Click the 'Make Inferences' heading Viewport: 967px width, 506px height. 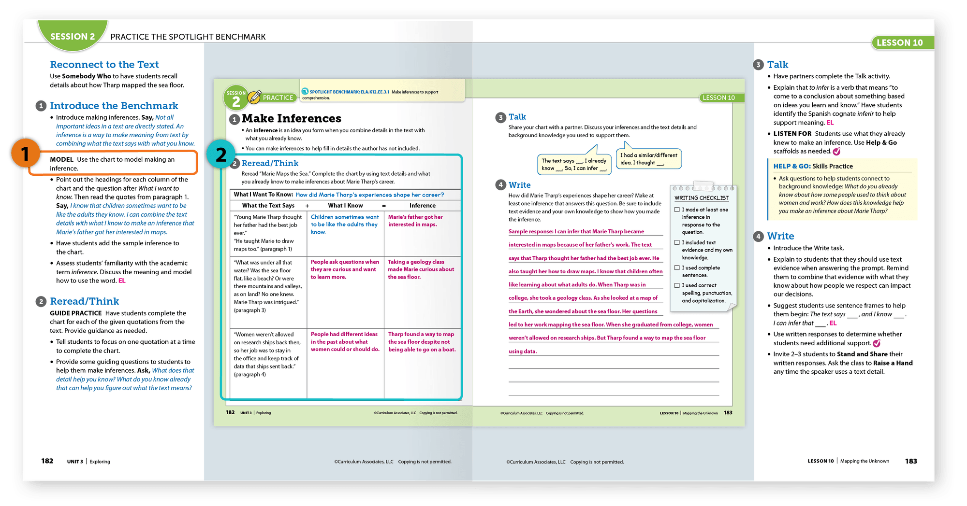tap(292, 118)
